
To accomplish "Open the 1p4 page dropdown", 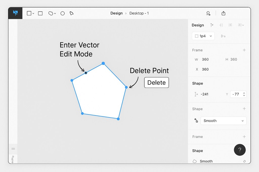I will (x=203, y=36).
